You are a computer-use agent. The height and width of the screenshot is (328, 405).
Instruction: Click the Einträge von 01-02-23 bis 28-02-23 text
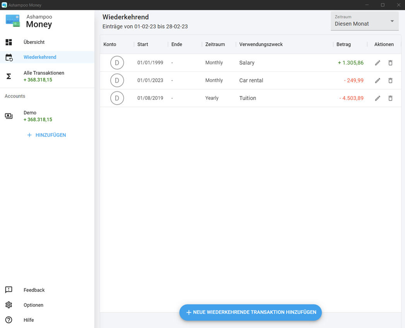click(145, 26)
